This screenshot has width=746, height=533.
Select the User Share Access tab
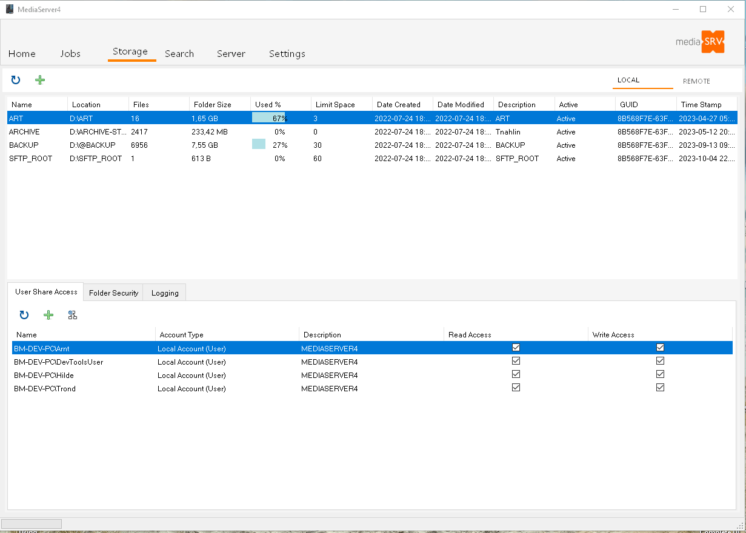[x=46, y=292]
